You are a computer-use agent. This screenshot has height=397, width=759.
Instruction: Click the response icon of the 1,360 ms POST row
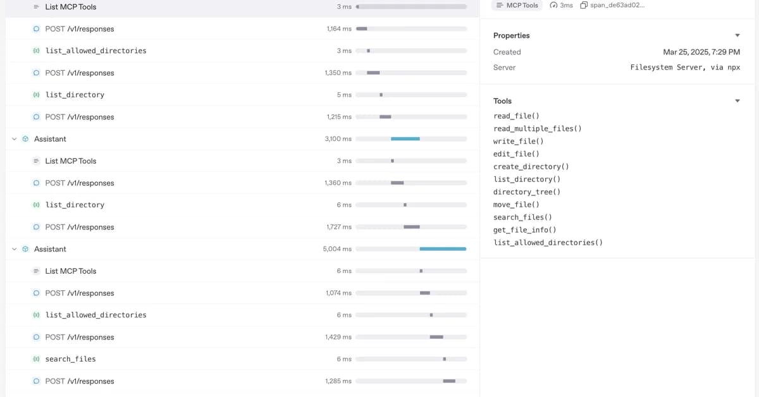[37, 183]
